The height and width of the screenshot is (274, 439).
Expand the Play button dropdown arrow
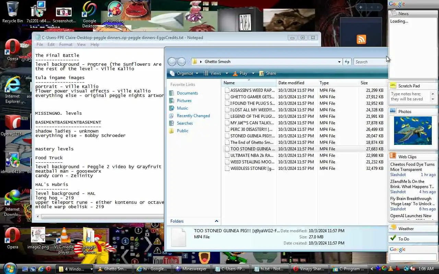(x=253, y=73)
